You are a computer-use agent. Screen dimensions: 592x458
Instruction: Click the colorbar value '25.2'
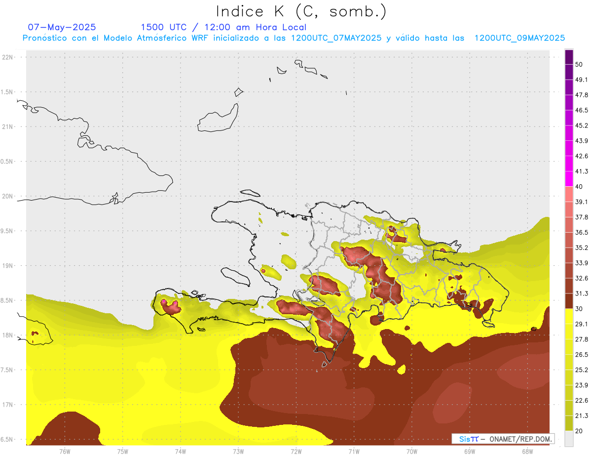(582, 370)
